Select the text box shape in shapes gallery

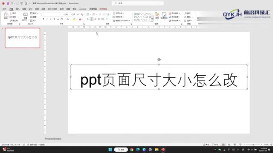pyautogui.click(x=136, y=14)
